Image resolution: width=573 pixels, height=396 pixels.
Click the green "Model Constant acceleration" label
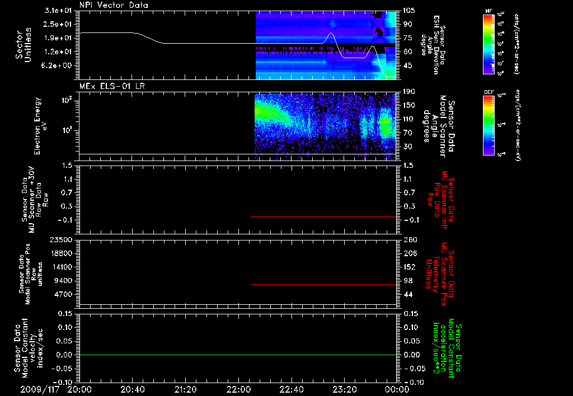[447, 349]
